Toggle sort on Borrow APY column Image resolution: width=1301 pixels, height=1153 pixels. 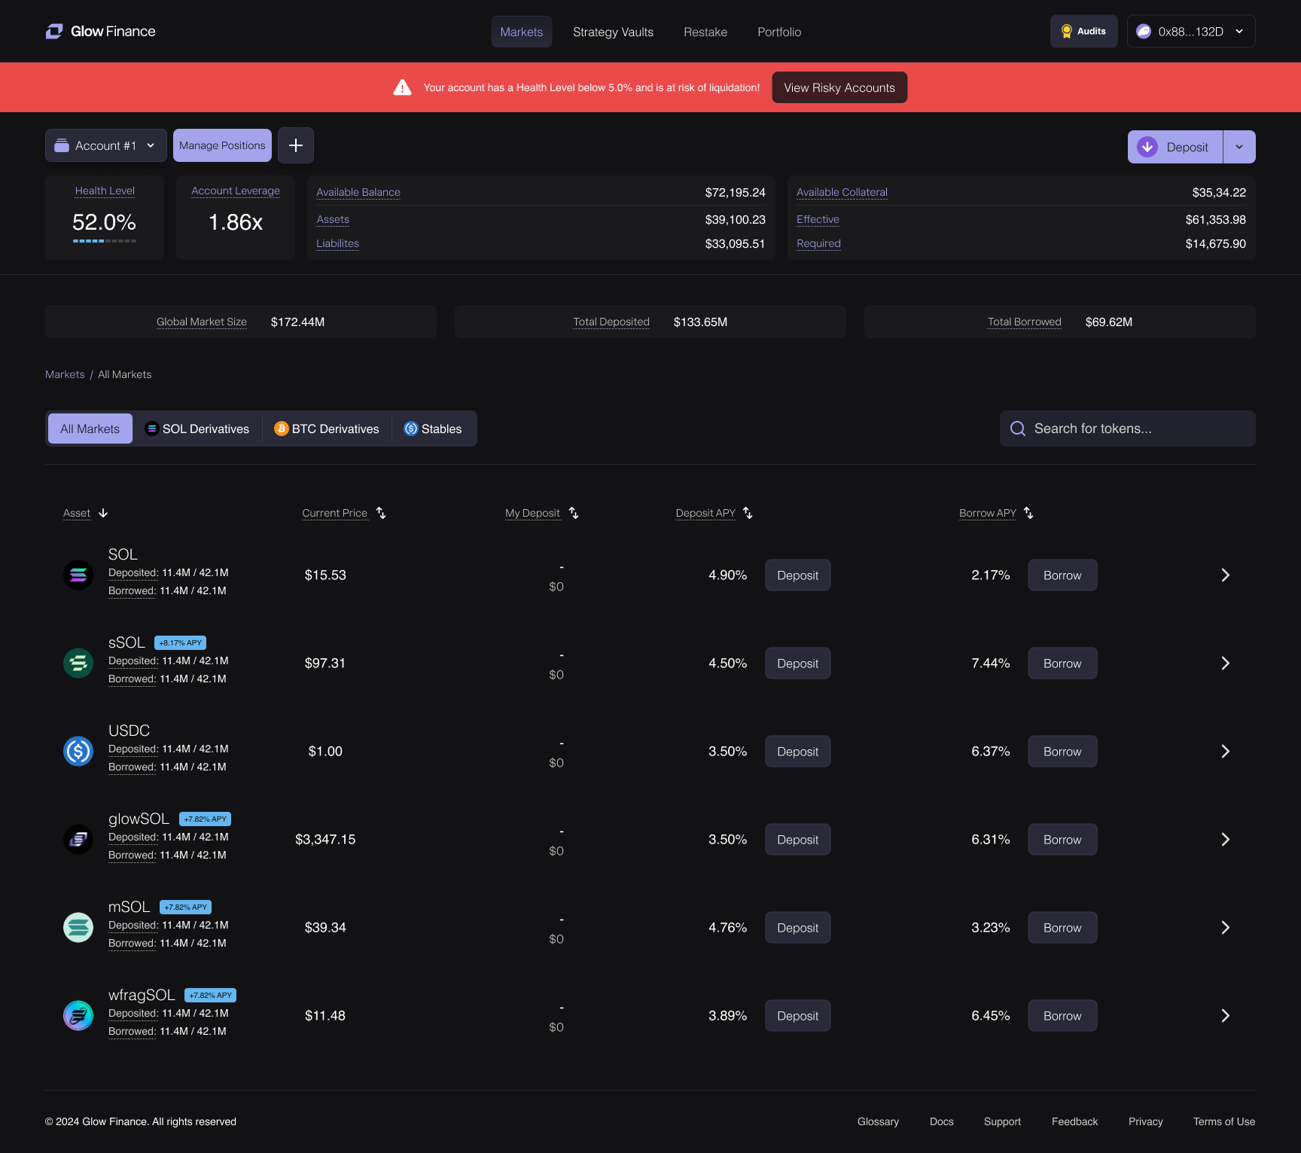pos(1028,513)
